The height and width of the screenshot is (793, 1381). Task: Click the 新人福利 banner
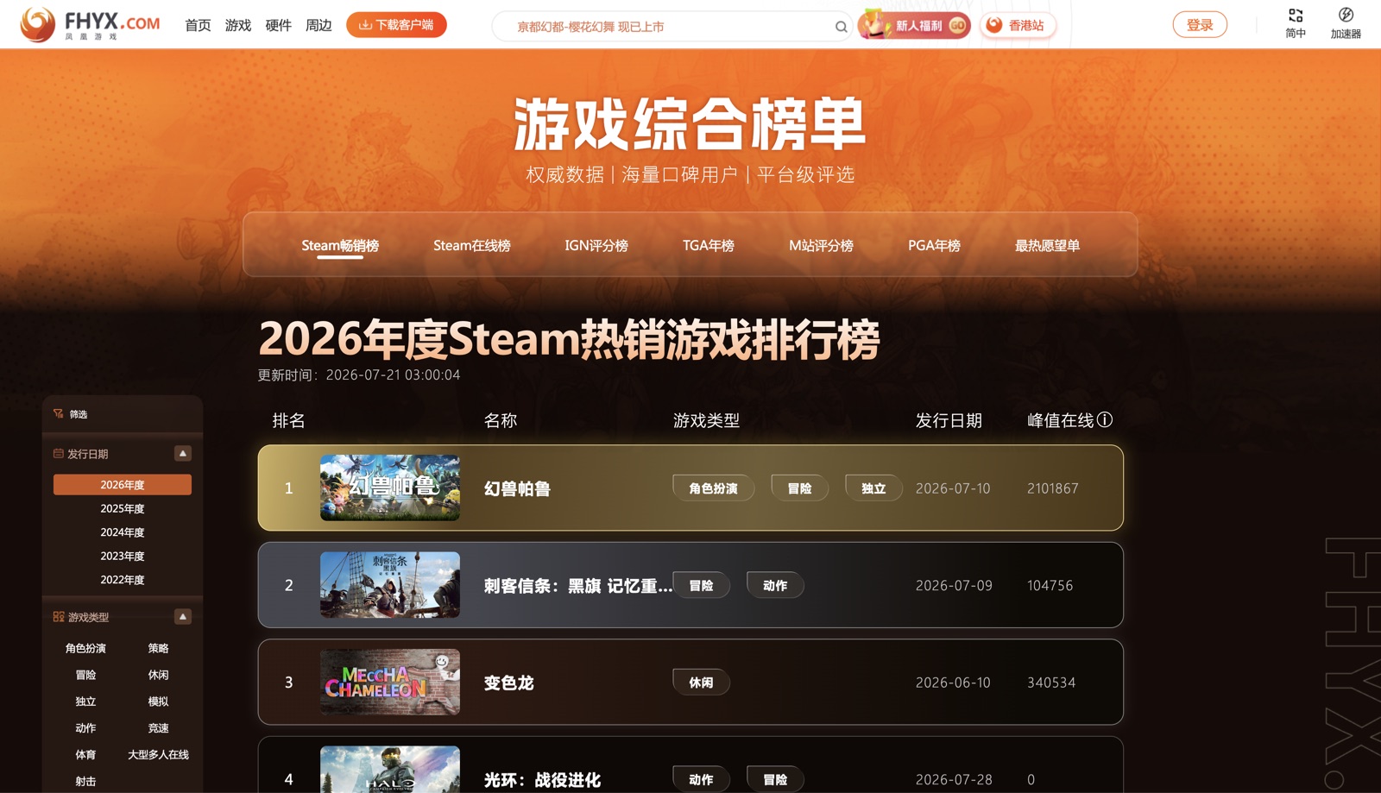point(914,25)
